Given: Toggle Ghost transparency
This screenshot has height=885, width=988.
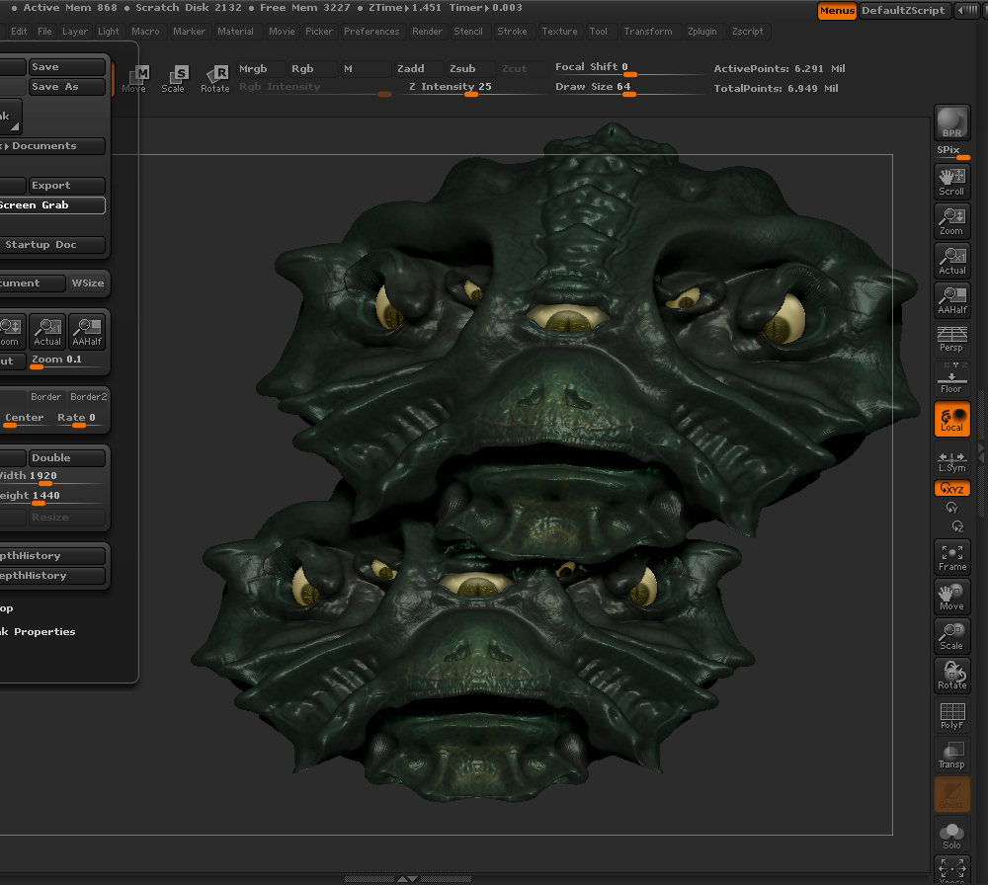Looking at the screenshot, I should click(x=951, y=795).
